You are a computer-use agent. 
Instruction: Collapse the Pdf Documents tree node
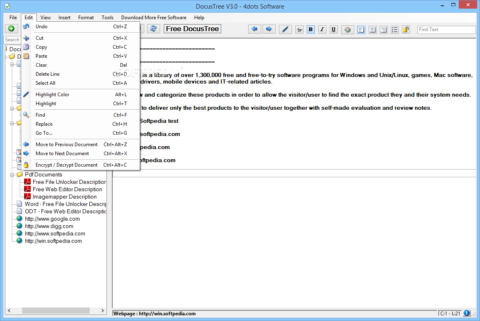point(12,175)
